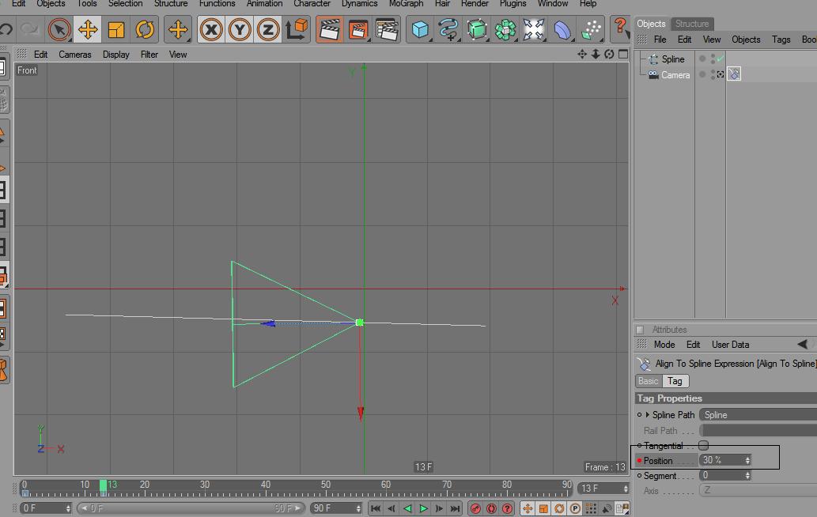Image resolution: width=817 pixels, height=517 pixels.
Task: Render the active view clapperboard icon
Action: [329, 30]
